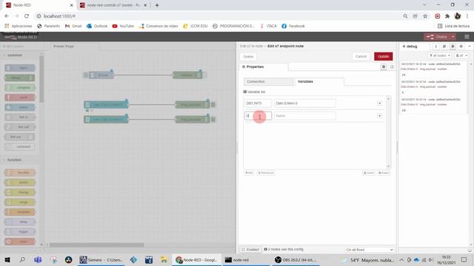Toggle second msg.payload debug node output button
The width and height of the screenshot is (474, 266).
(213, 120)
